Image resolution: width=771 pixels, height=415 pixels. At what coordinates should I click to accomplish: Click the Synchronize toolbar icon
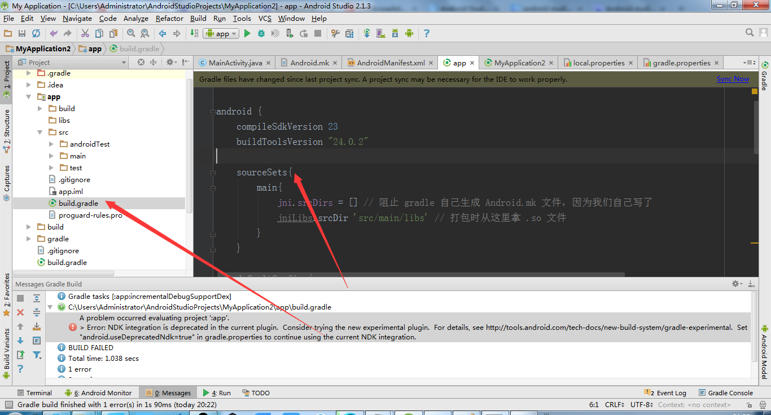36,34
